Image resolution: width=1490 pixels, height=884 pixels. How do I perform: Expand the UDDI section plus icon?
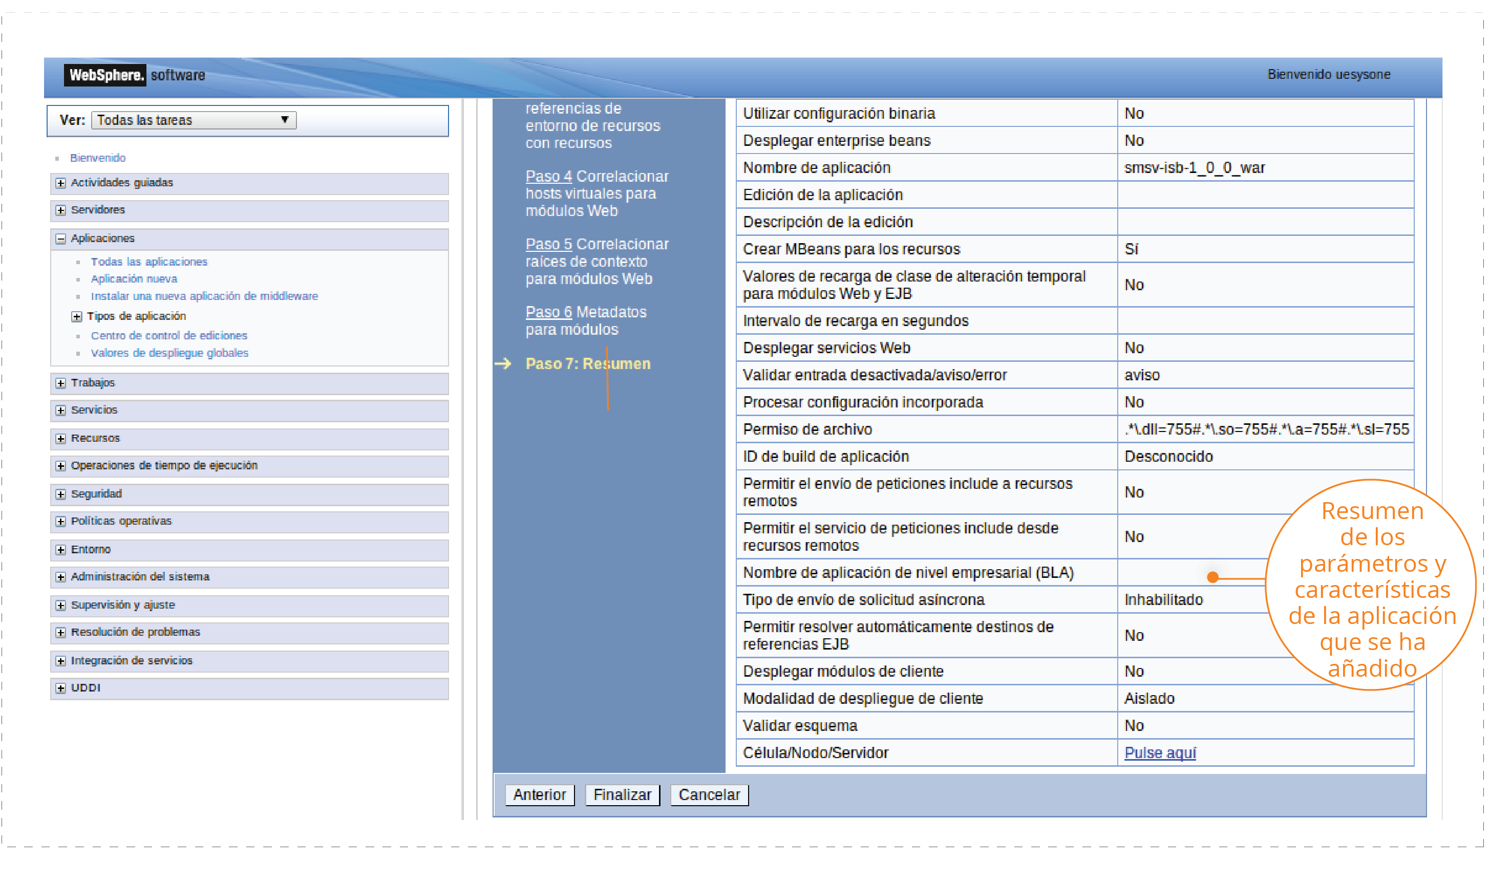[x=61, y=688]
